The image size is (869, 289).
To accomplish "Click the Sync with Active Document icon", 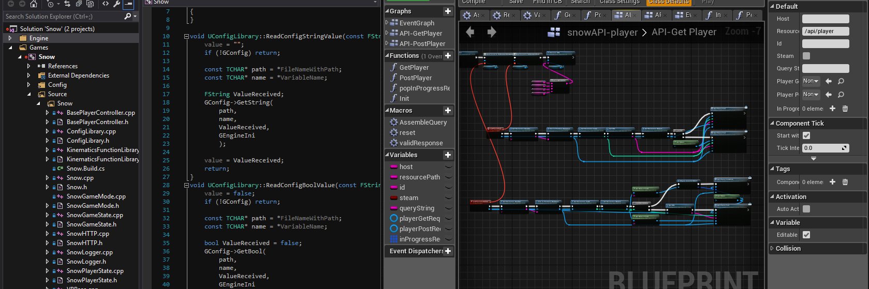I will [67, 4].
